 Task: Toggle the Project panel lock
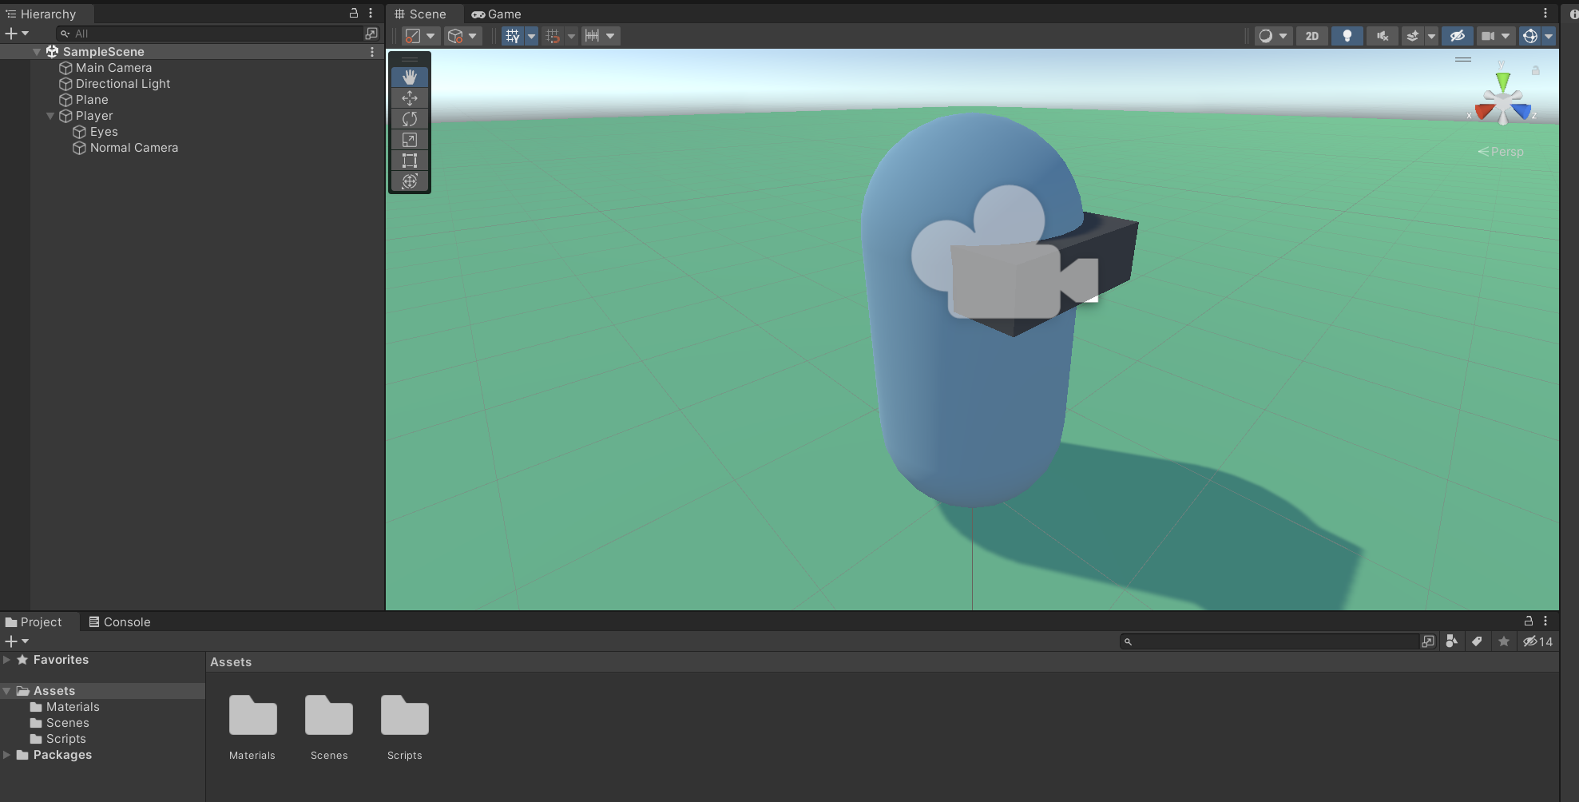[x=1529, y=621]
